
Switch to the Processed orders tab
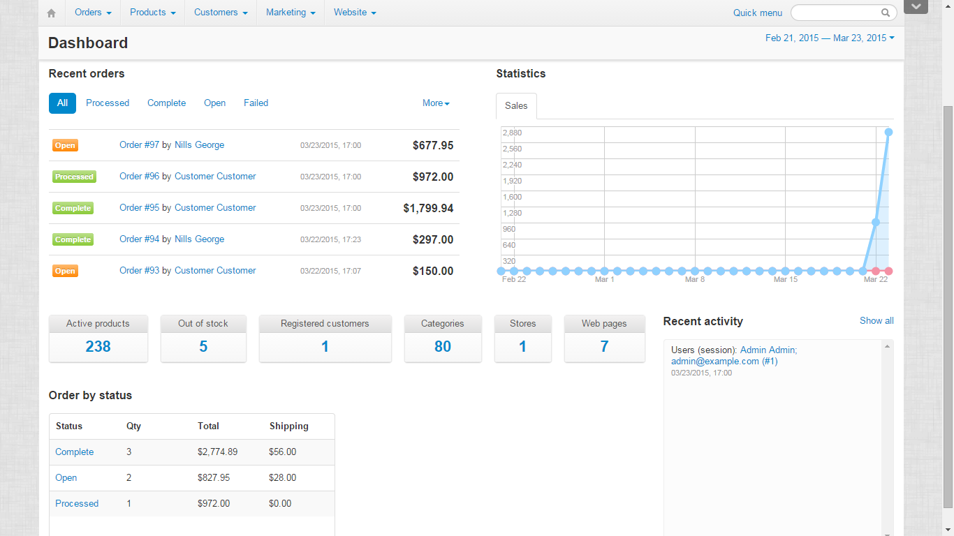click(x=108, y=103)
